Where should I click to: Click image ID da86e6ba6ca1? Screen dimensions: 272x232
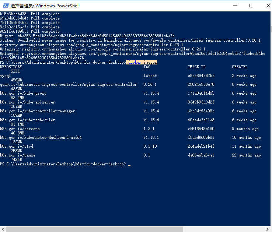[201, 155]
